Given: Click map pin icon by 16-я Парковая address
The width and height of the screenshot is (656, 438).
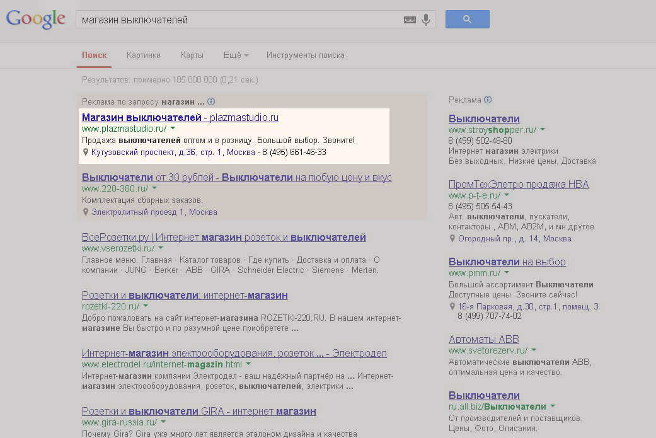Looking at the screenshot, I should click(x=452, y=306).
